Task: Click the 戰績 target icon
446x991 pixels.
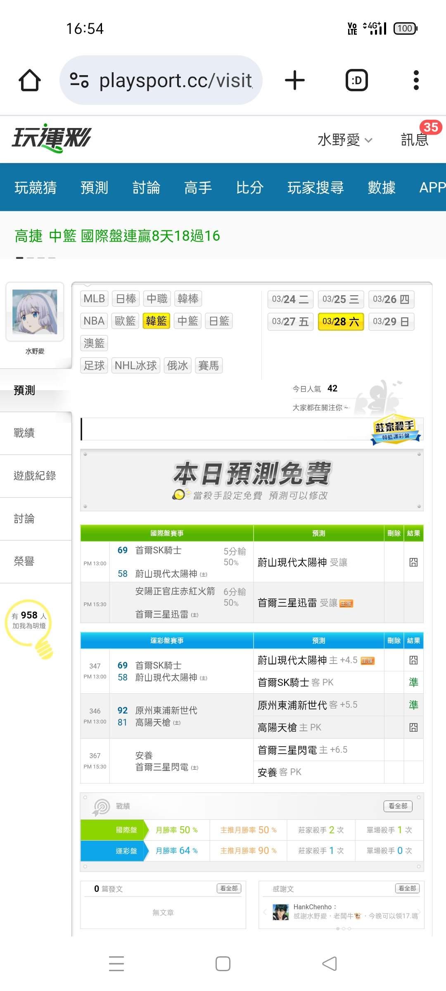Action: 101,807
